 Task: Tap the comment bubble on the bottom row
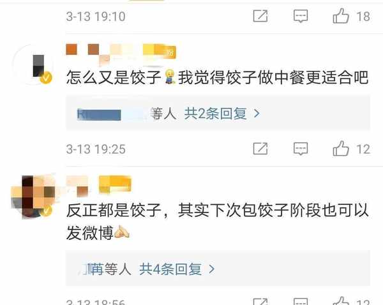click(x=301, y=302)
